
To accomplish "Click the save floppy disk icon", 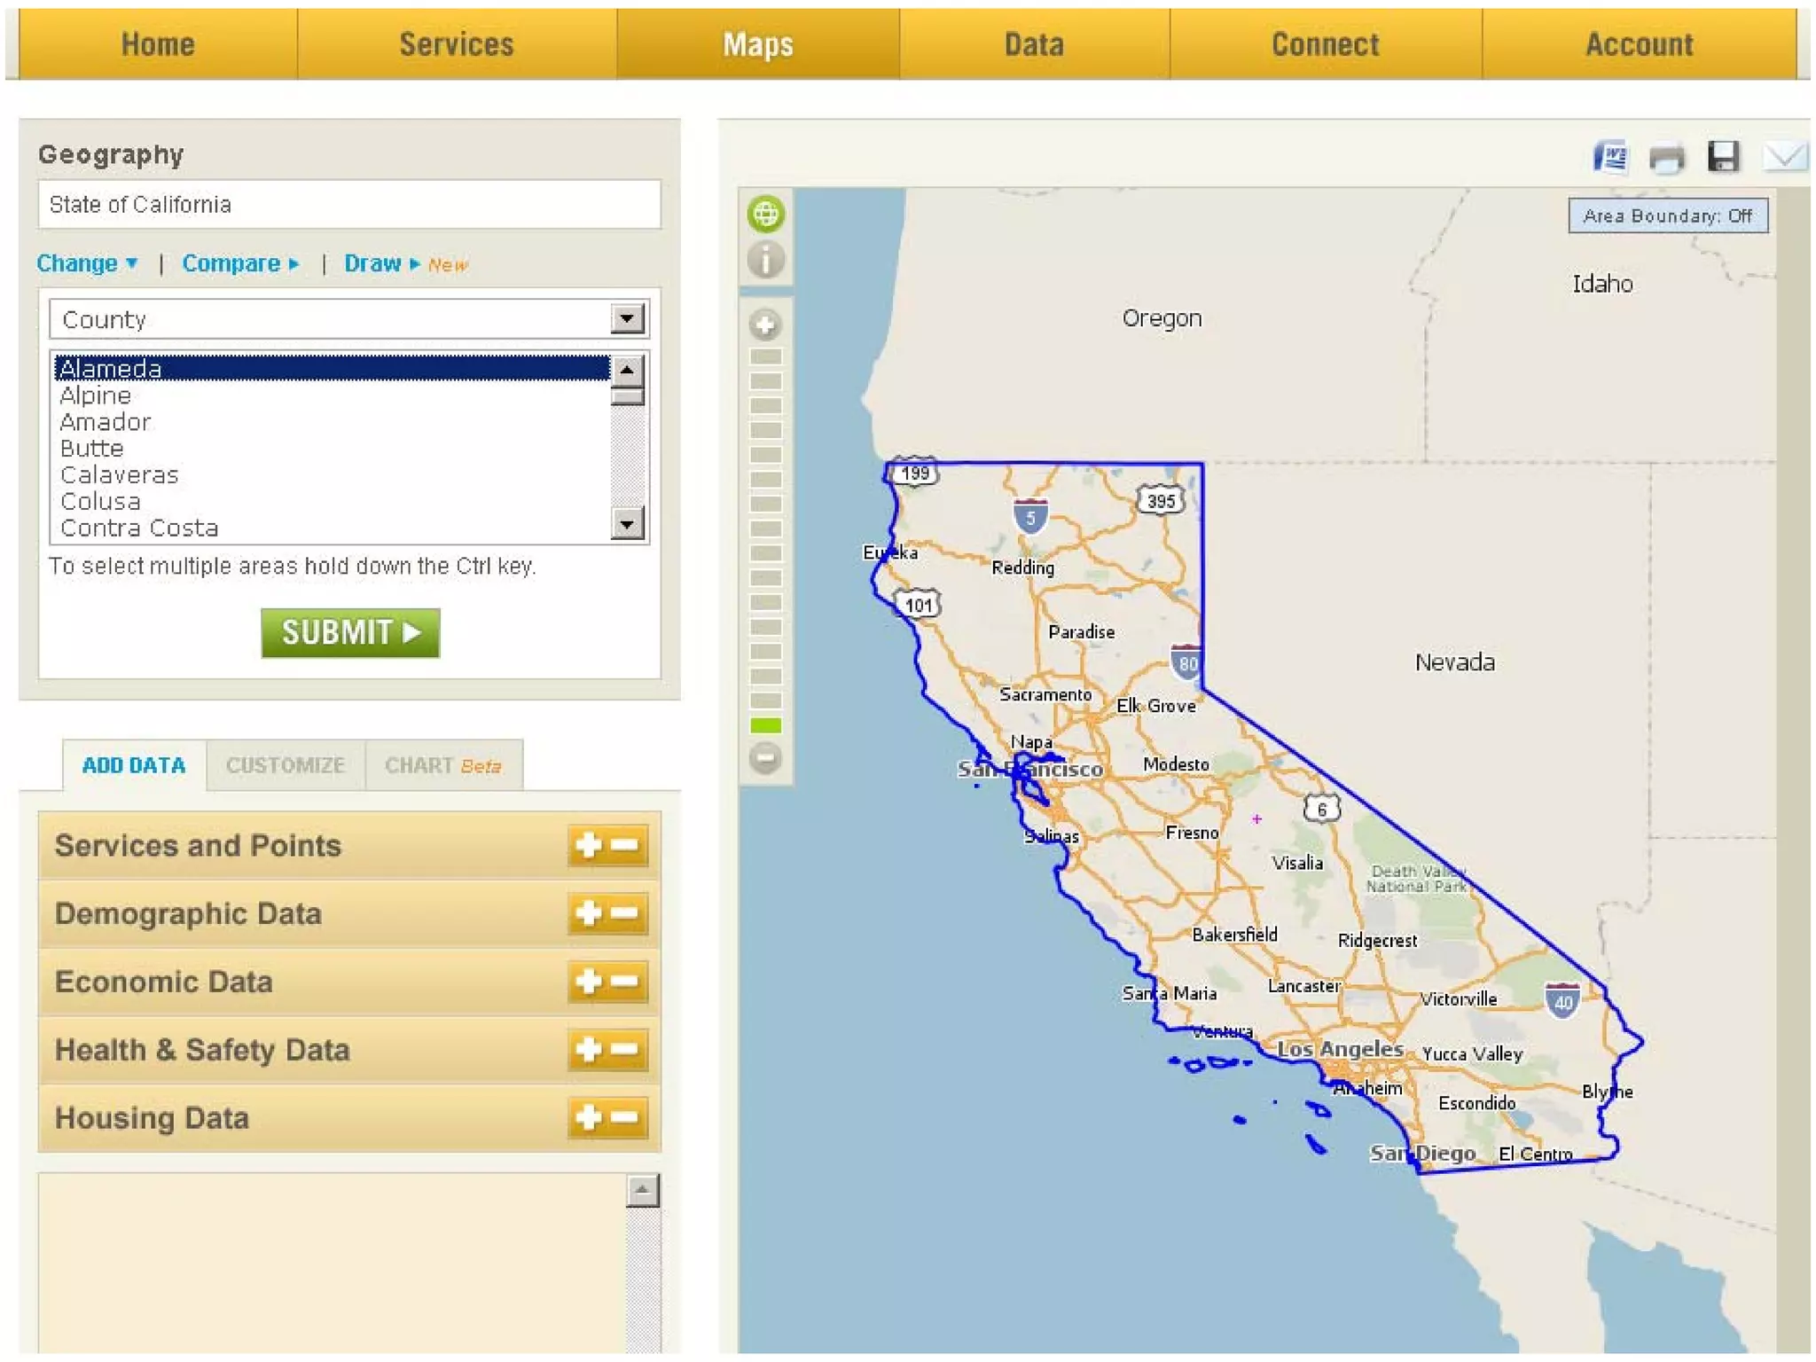I will pos(1723,158).
